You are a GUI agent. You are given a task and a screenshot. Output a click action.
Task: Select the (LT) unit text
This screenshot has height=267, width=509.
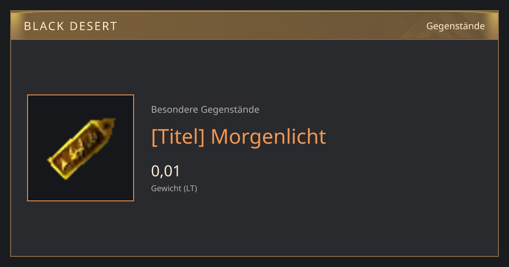[190, 189]
